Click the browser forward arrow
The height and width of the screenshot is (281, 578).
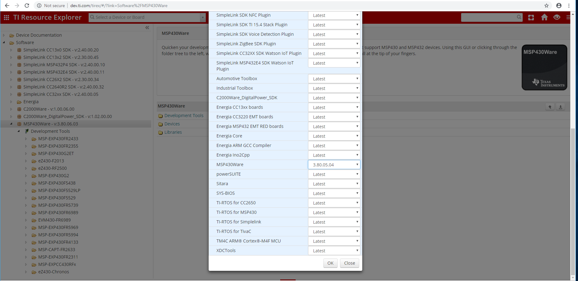point(17,6)
